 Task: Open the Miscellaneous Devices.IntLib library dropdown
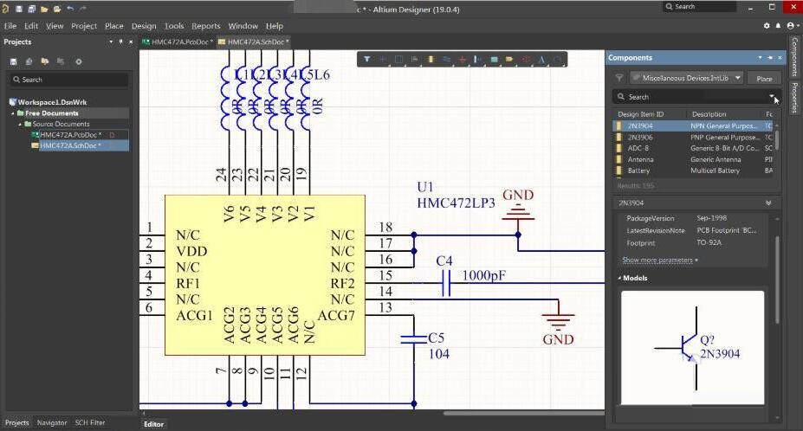[x=738, y=78]
